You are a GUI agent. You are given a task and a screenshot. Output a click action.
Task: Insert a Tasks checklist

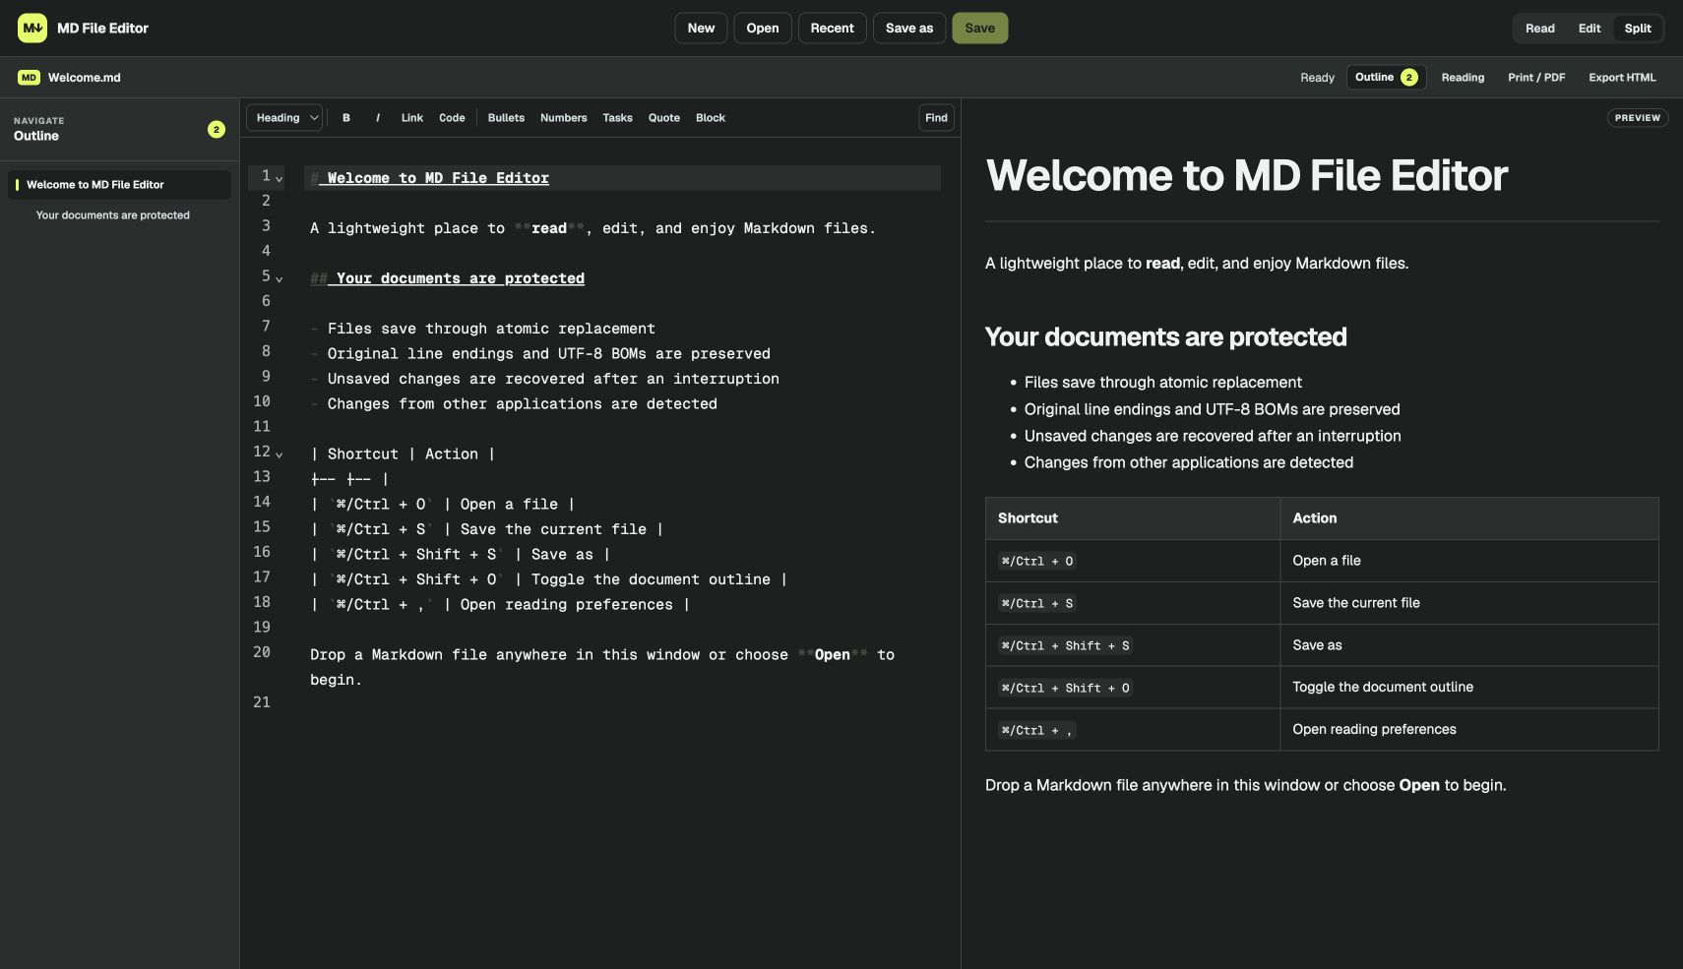coord(617,118)
